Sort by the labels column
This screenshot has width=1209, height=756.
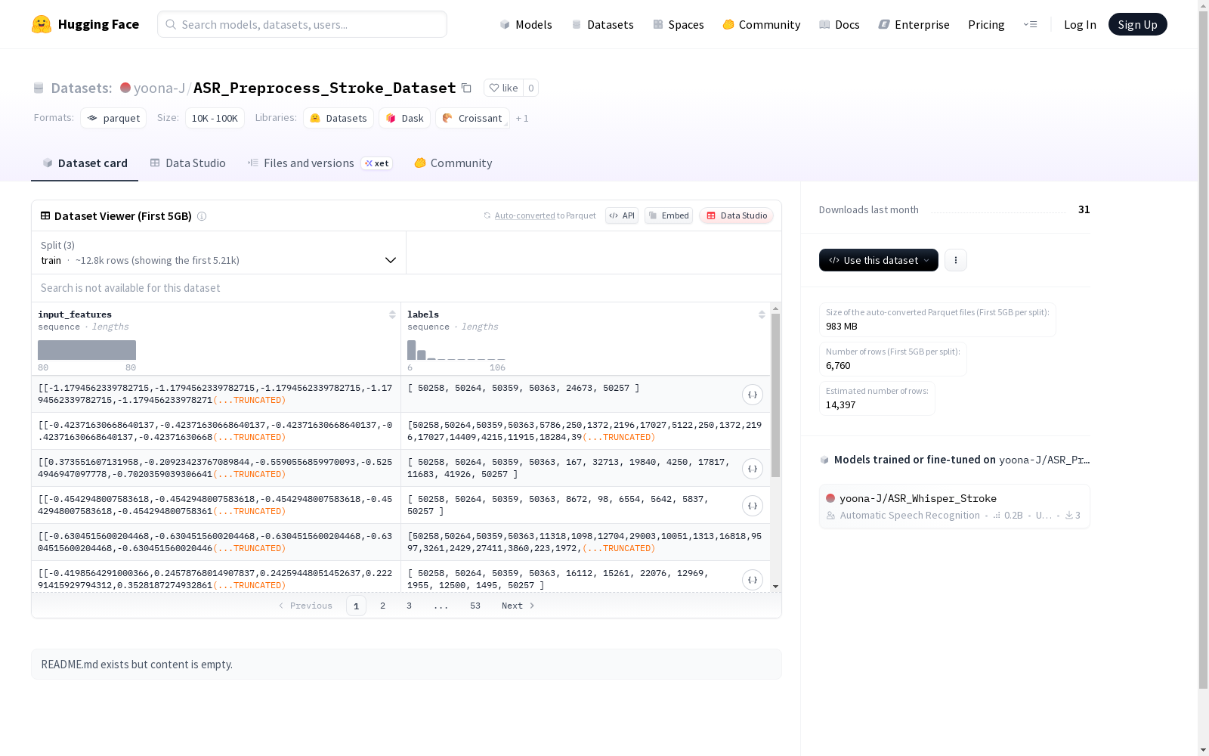pos(762,314)
